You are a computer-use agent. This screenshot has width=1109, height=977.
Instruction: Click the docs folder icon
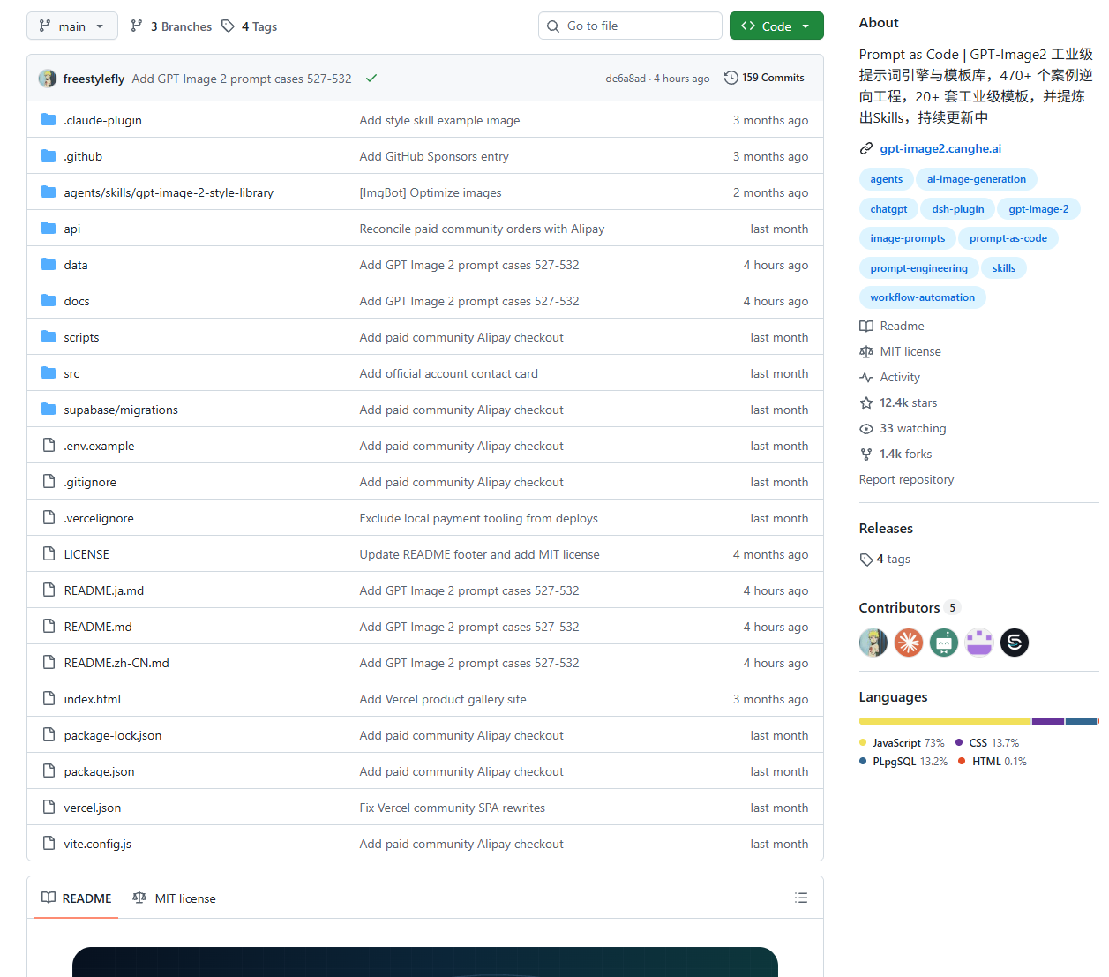pos(49,301)
